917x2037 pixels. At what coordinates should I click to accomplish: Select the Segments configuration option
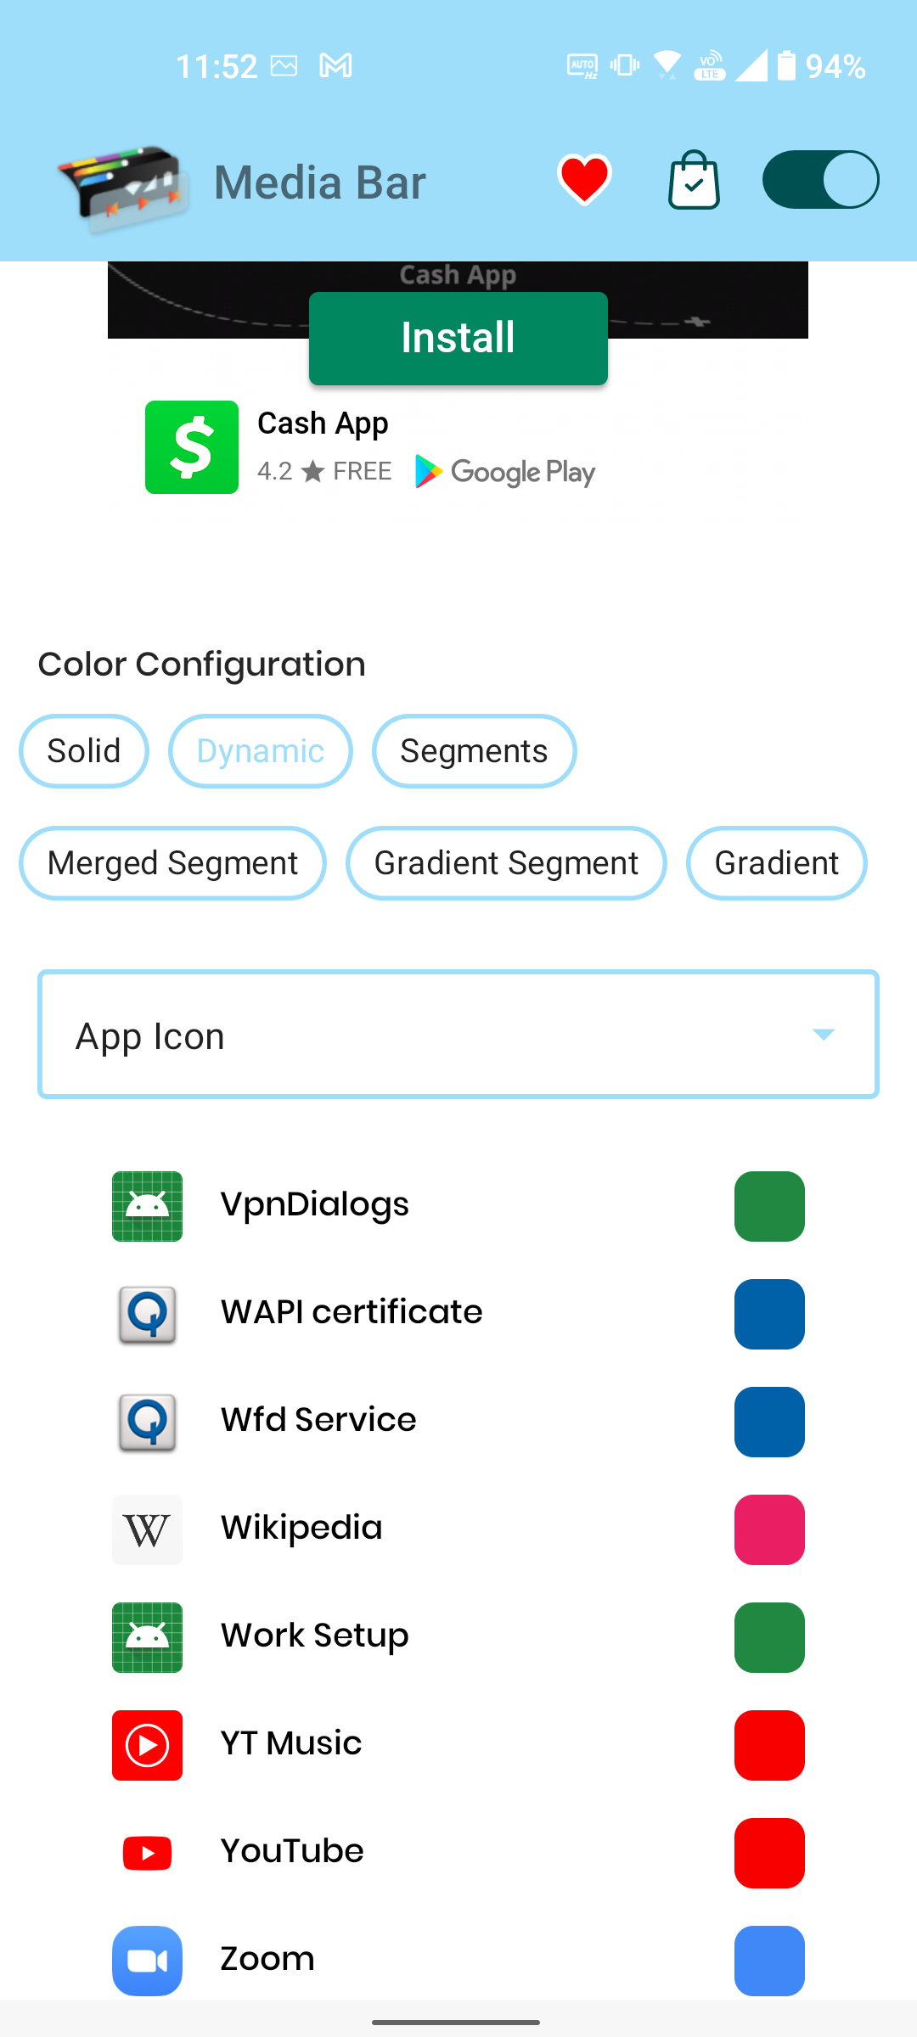474,750
